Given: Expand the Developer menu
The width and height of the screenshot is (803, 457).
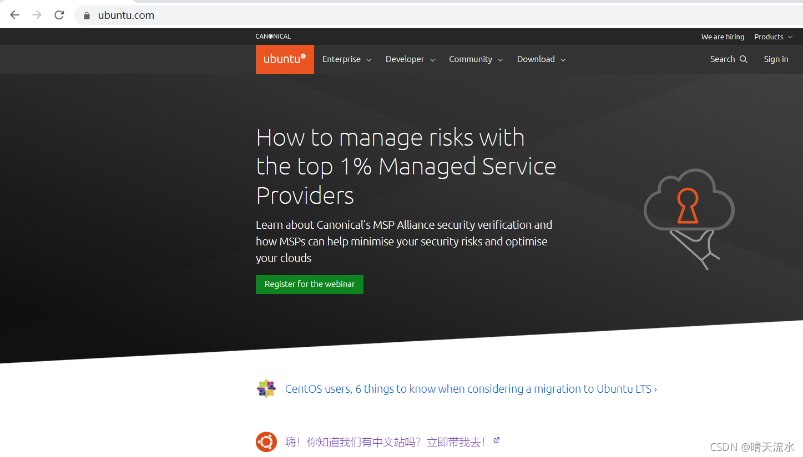Looking at the screenshot, I should (410, 59).
